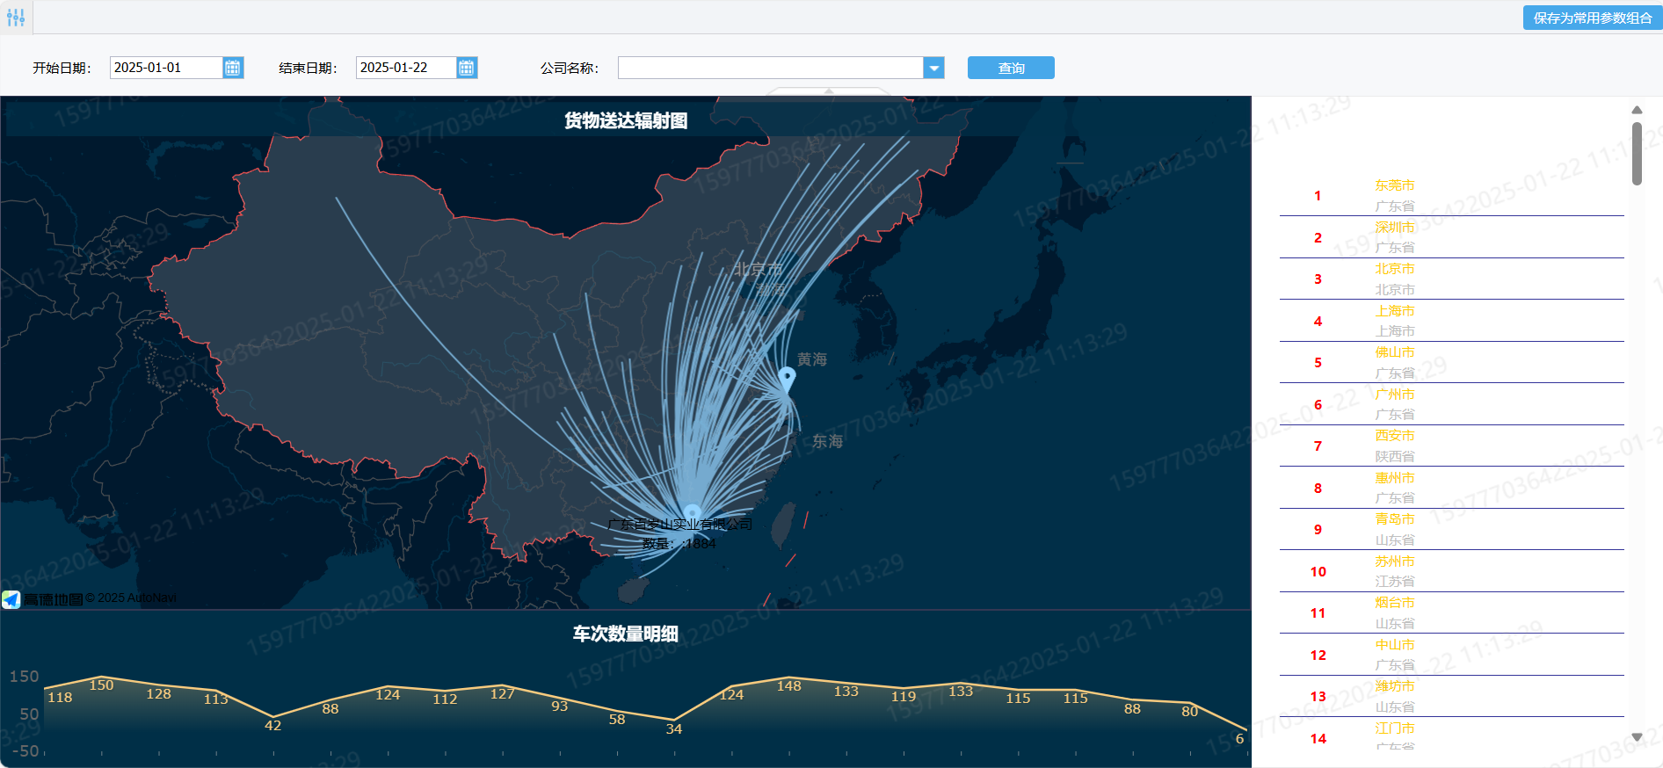Select 烟台市 in the ranking list
This screenshot has height=768, width=1663.
(x=1395, y=603)
